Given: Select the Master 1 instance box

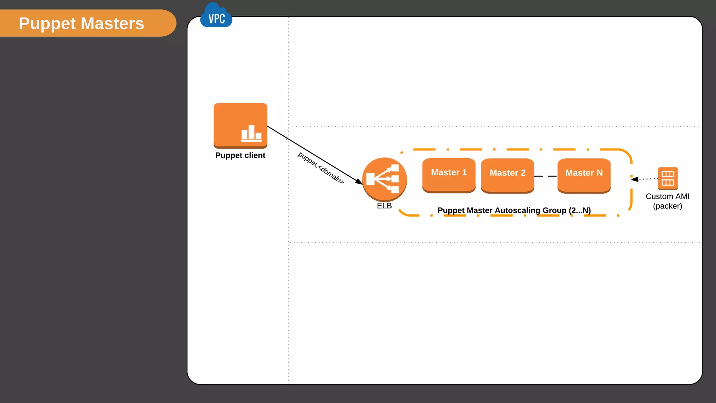Looking at the screenshot, I should pos(449,175).
